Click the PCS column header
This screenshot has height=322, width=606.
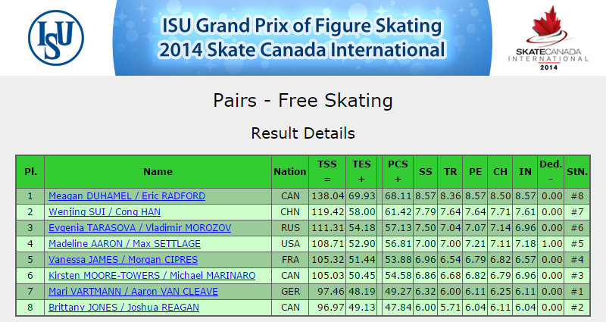pos(398,172)
